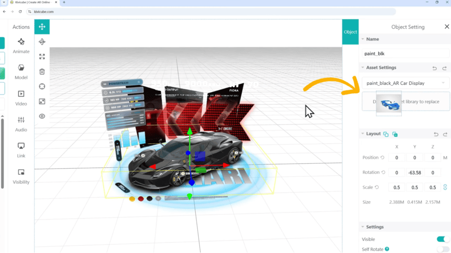
Task: Select the Scale expand tool
Action: (42, 57)
